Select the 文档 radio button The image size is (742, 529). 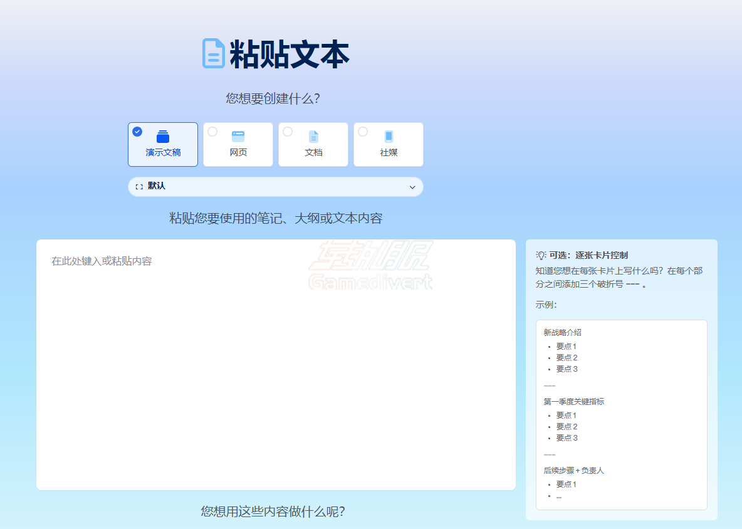click(286, 130)
